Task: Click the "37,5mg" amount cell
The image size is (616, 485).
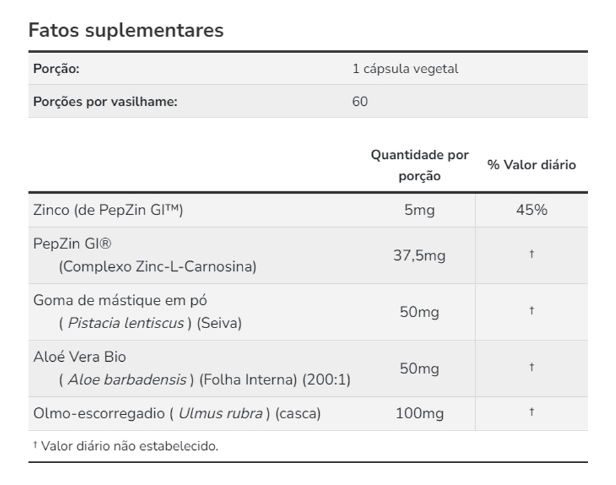Action: click(x=420, y=255)
